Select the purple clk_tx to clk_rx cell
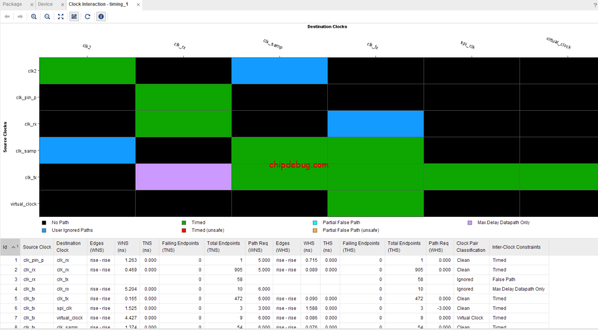 point(183,177)
